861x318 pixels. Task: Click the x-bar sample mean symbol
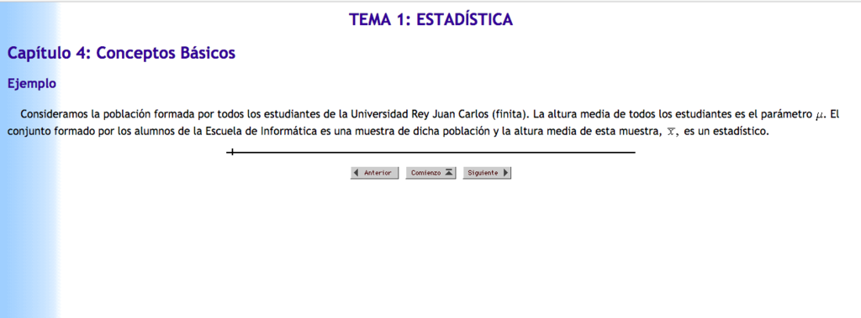[670, 132]
